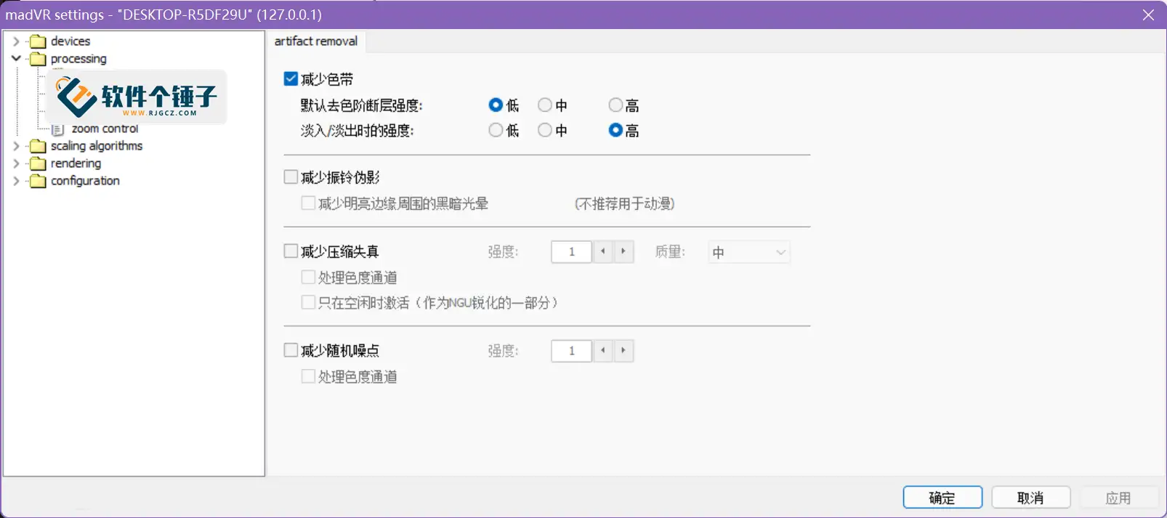Expand the configuration tree node
Image resolution: width=1167 pixels, height=518 pixels.
(x=16, y=181)
